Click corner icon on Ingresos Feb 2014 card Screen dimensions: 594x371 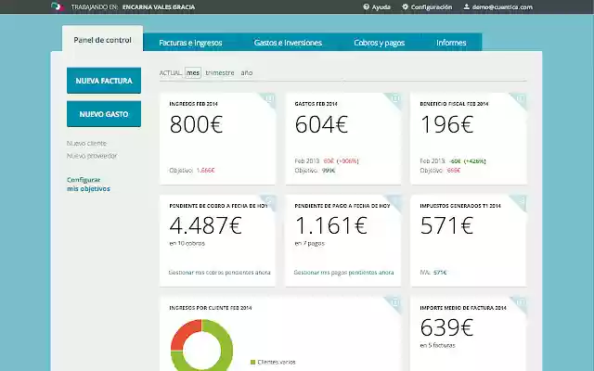269,98
